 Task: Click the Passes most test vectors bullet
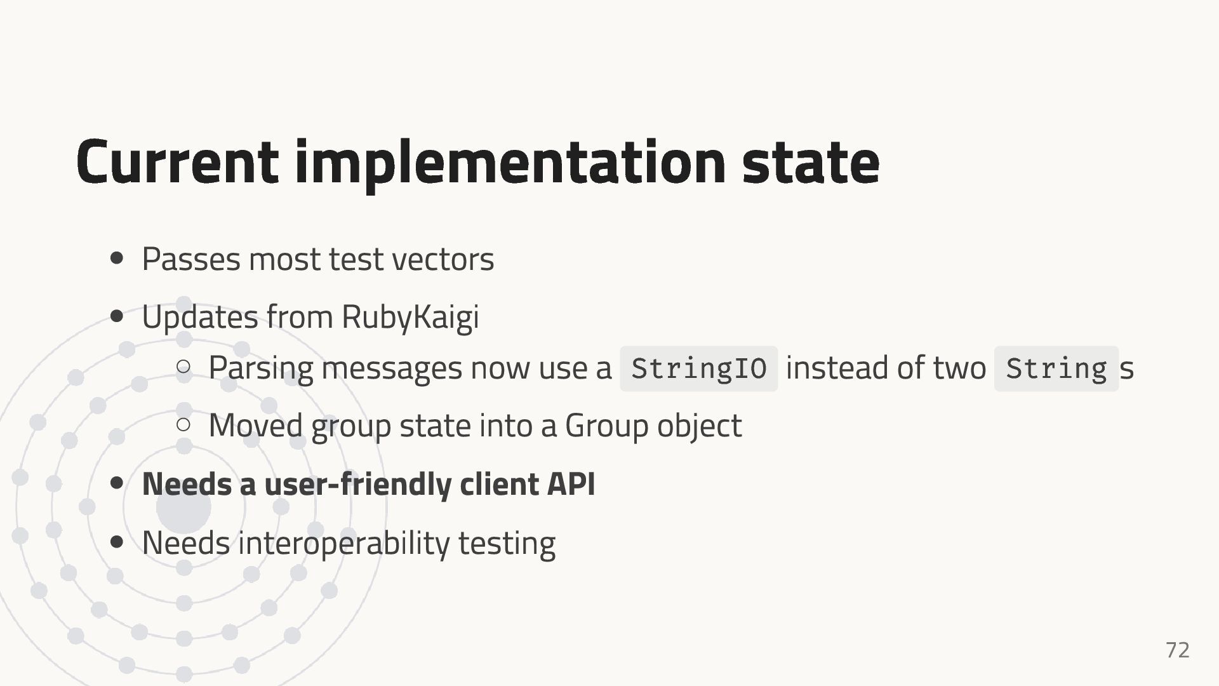click(317, 259)
